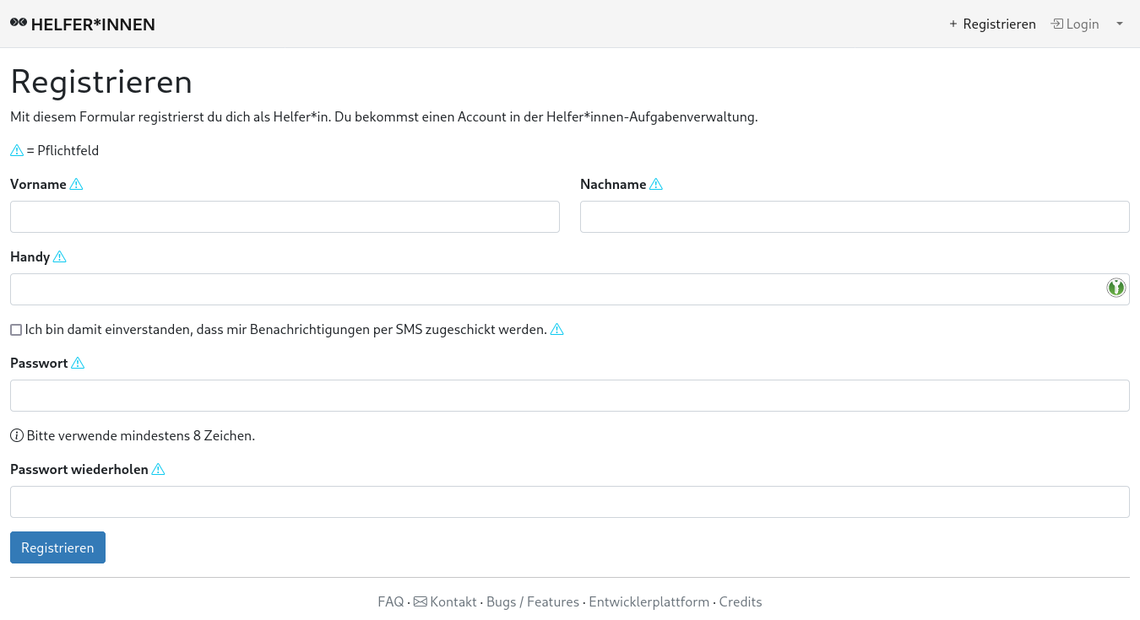The height and width of the screenshot is (620, 1140).
Task: Click warning icon beside Passwort wiederholen
Action: click(158, 470)
